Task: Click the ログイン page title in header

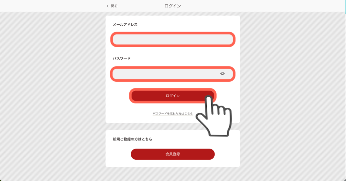Action: (173, 6)
